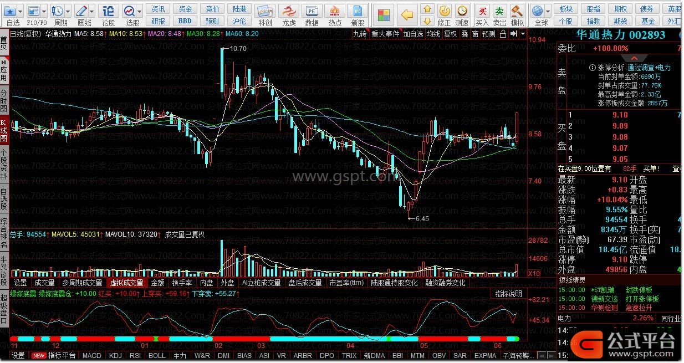
Task: Click the 修正 correction icon
Action: coord(444,11)
